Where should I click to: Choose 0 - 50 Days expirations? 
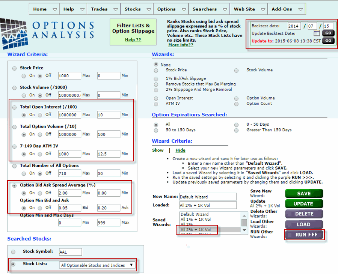click(x=237, y=125)
